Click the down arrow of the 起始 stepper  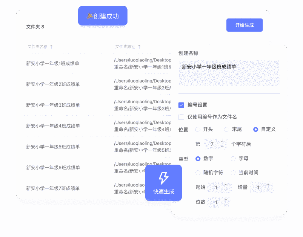[226, 190]
